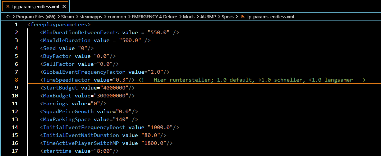Open the EMERGENCY 4 Deluxe breadcrumb

point(155,17)
